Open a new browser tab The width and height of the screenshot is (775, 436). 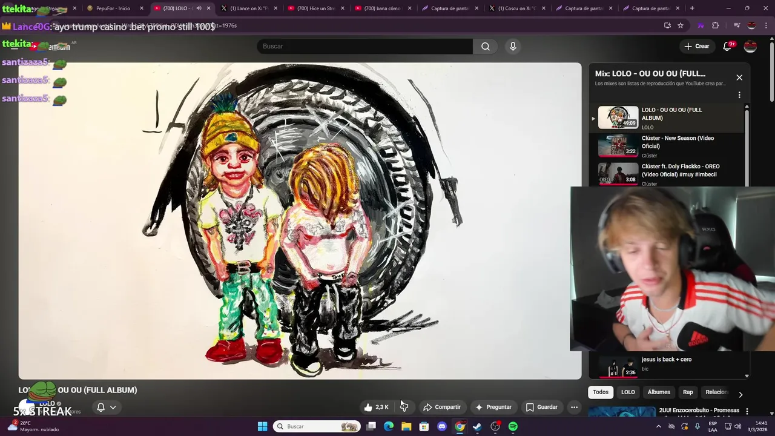point(692,8)
